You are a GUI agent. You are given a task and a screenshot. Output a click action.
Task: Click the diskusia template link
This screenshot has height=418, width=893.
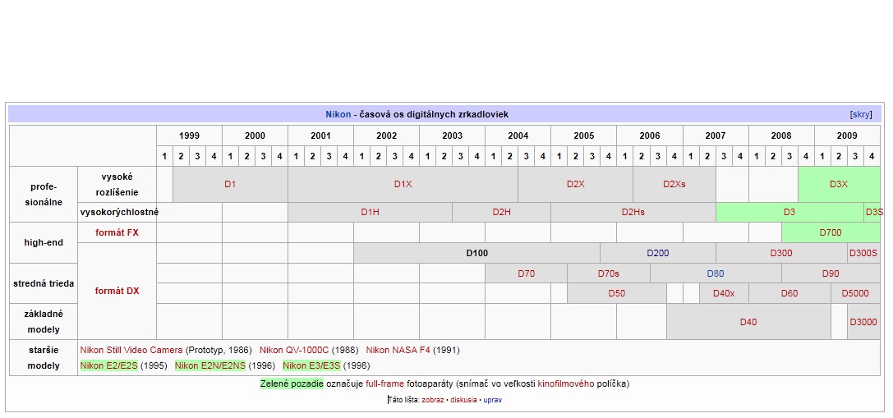(463, 400)
